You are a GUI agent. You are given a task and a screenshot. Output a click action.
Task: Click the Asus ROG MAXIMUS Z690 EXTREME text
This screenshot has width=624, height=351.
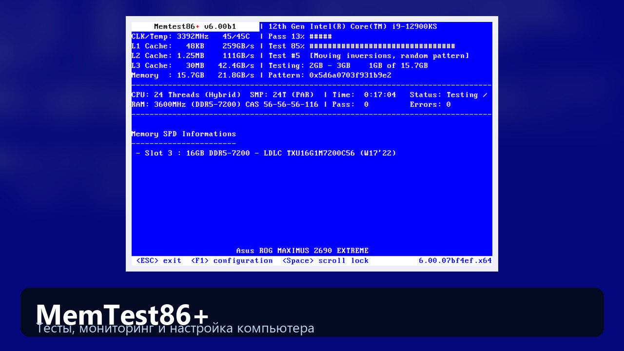click(x=302, y=251)
